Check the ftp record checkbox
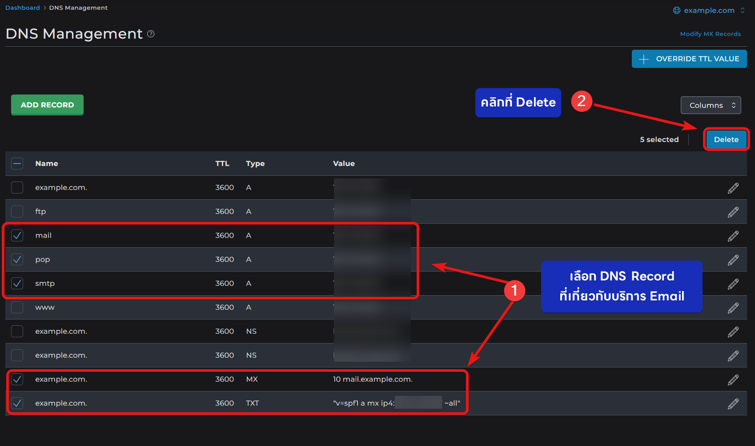 (x=17, y=211)
